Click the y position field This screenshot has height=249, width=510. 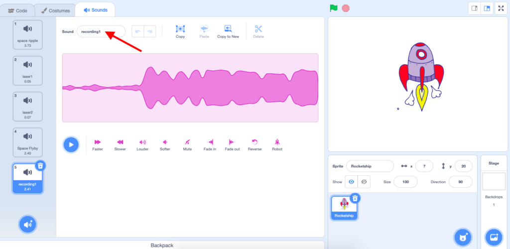point(464,166)
